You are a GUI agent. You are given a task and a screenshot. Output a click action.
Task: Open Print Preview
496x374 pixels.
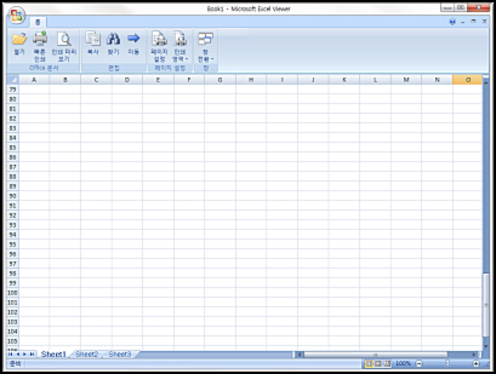62,39
